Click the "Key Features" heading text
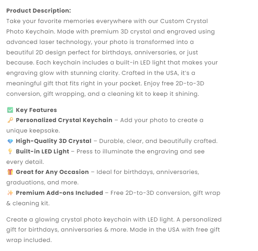258x251 pixels. [36, 110]
